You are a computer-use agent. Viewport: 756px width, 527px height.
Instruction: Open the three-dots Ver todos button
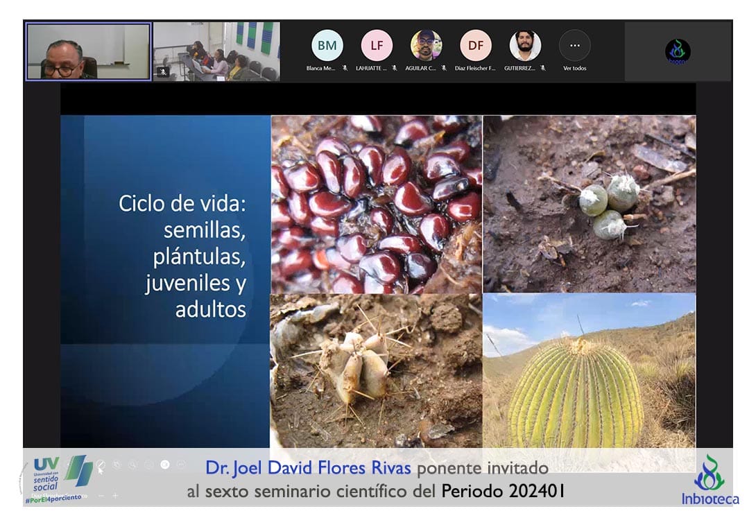(x=574, y=45)
